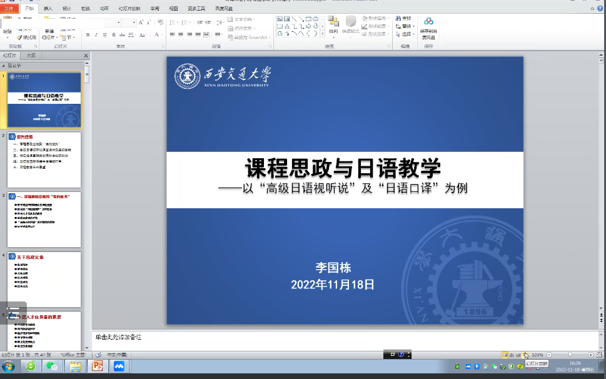Toggle text shadow formatting
Image resolution: width=606 pixels, height=379 pixels.
[113, 35]
